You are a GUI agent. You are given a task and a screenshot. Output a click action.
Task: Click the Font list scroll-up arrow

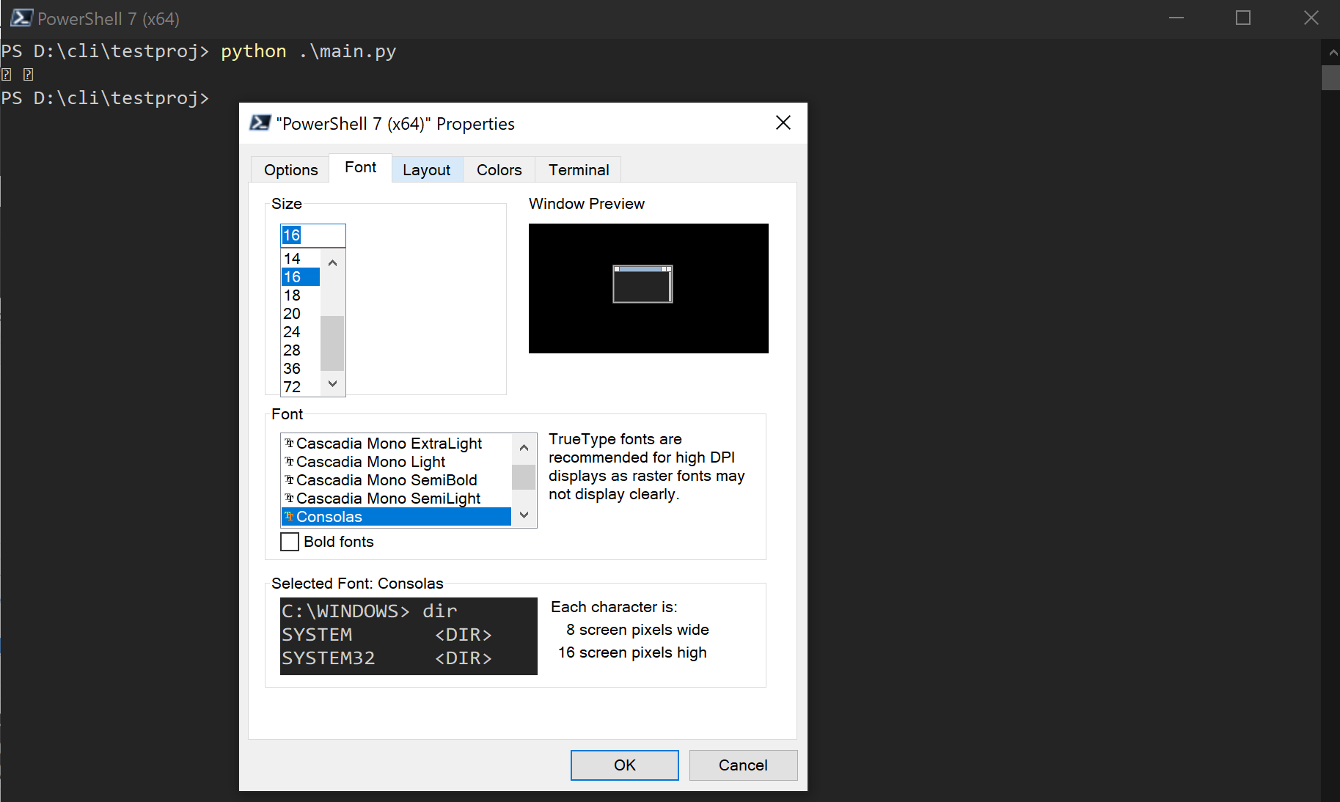[x=523, y=447]
